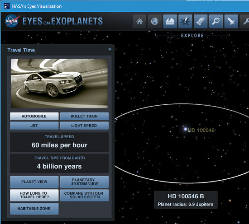Viewport: 249px width, 224px height.
Task: Select the rocket shuttle icon
Action: click(x=231, y=21)
